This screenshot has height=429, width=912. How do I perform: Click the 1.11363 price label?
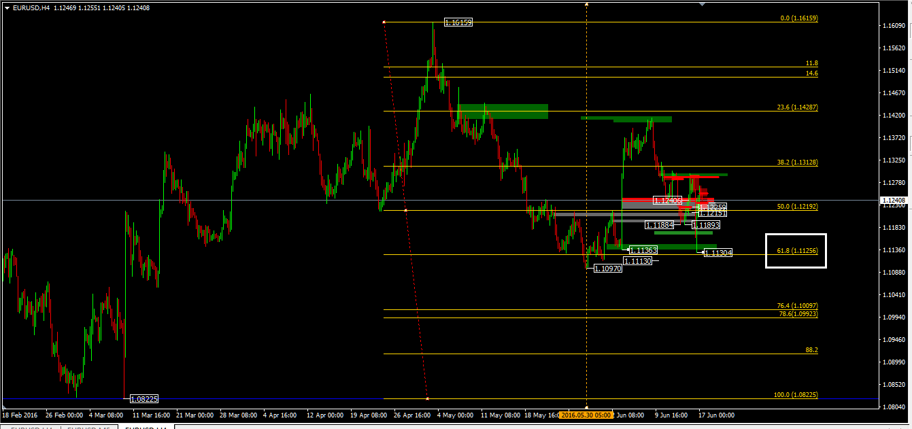pos(643,250)
